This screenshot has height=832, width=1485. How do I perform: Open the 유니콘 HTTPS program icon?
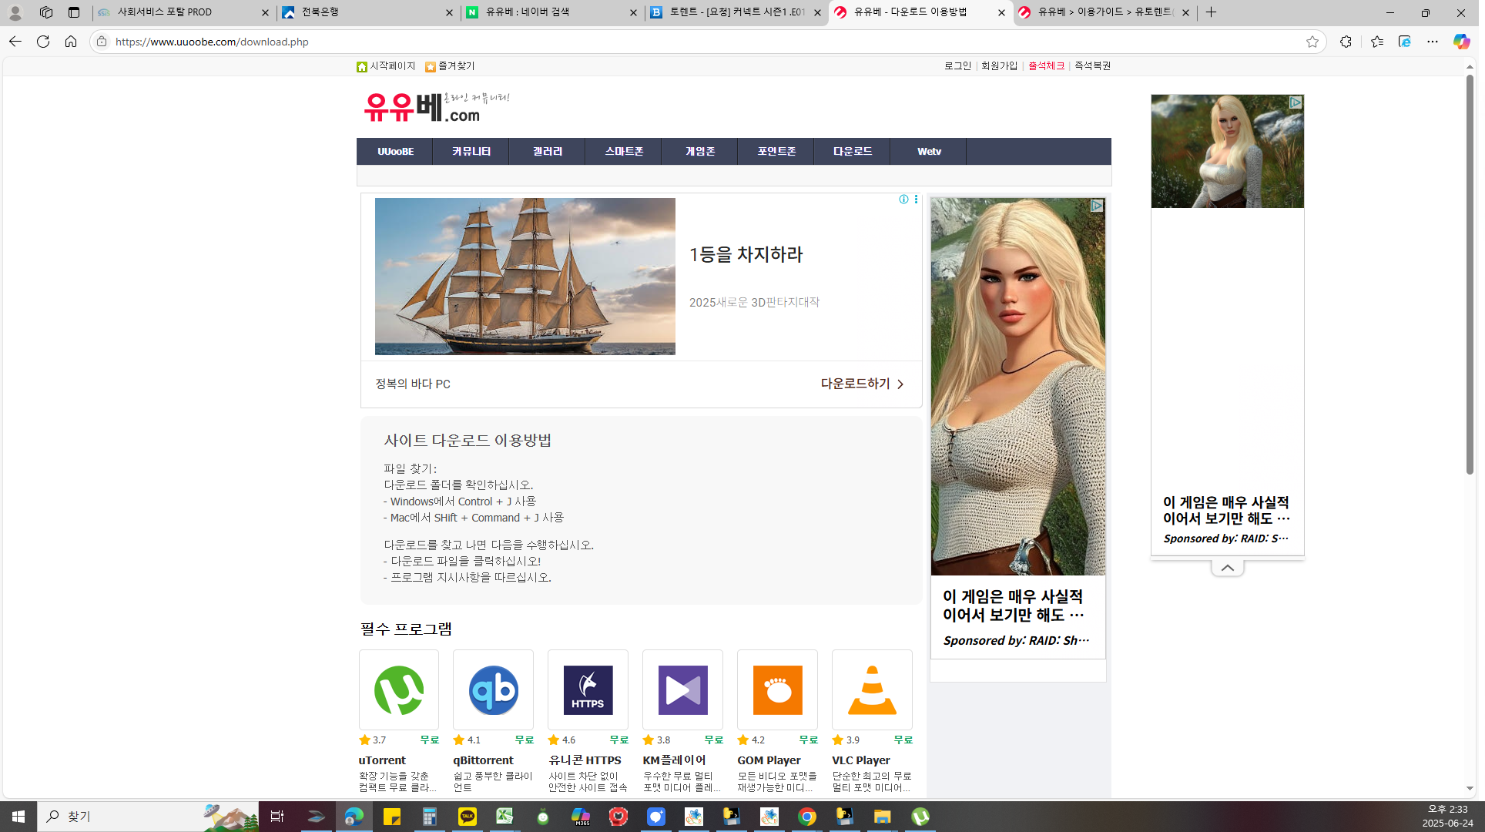588,689
